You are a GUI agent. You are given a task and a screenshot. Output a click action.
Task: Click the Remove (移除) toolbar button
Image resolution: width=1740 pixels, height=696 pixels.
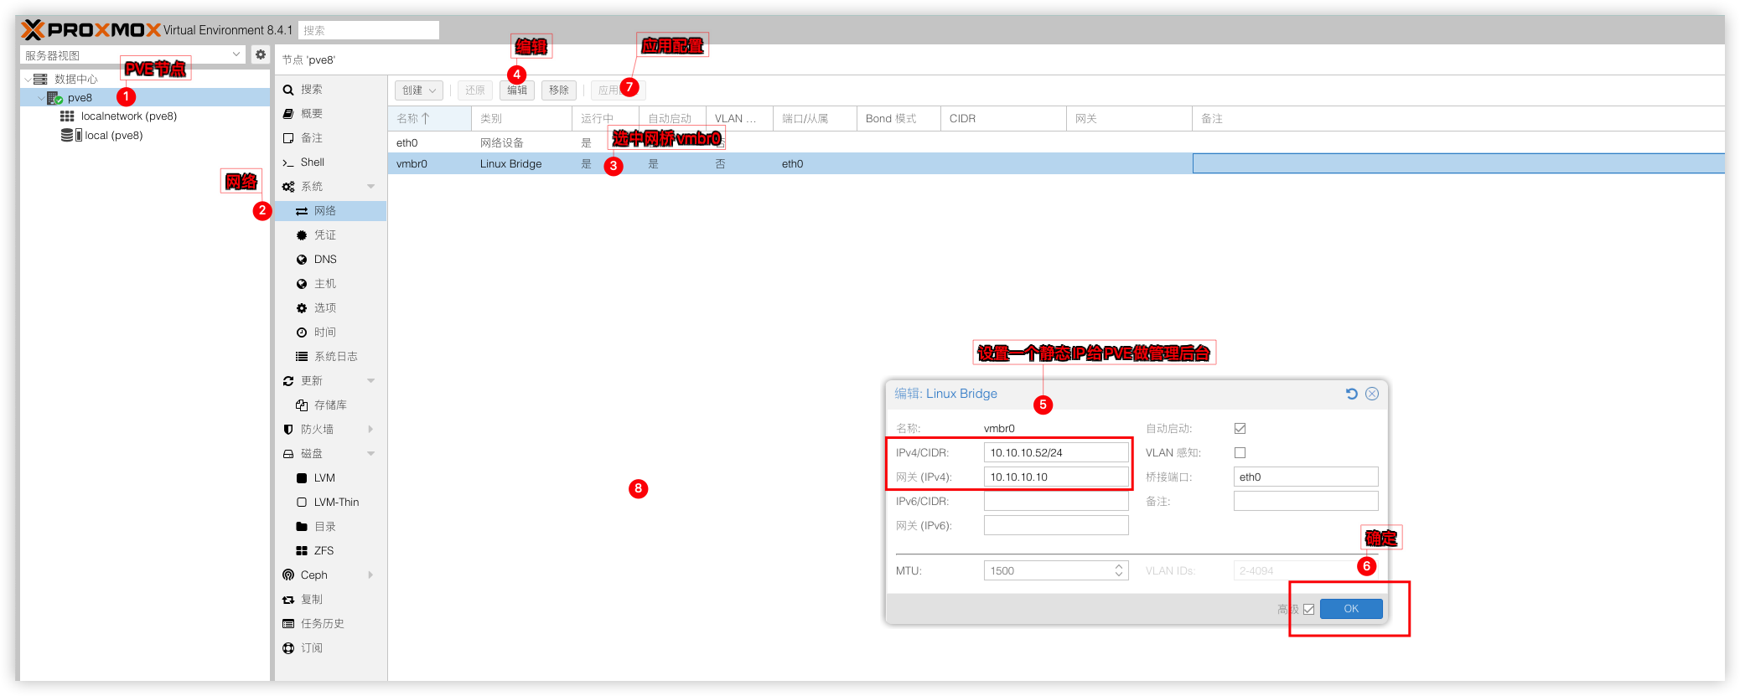click(559, 90)
